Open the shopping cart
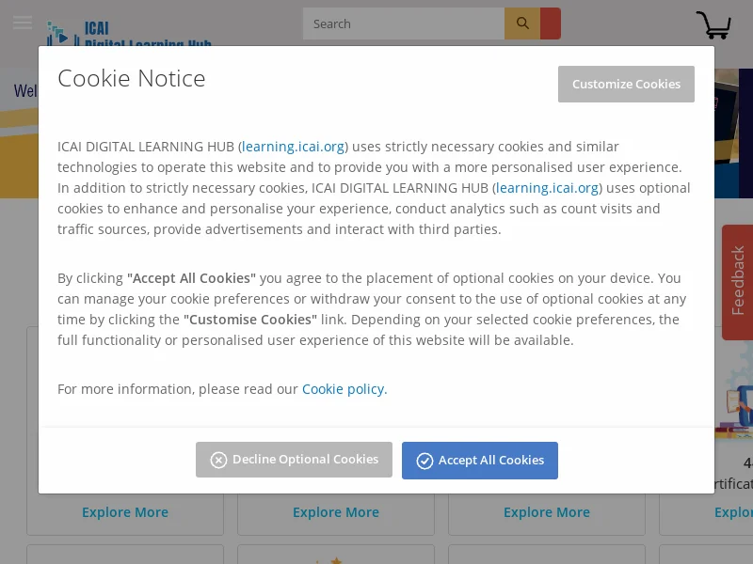 coord(713,25)
